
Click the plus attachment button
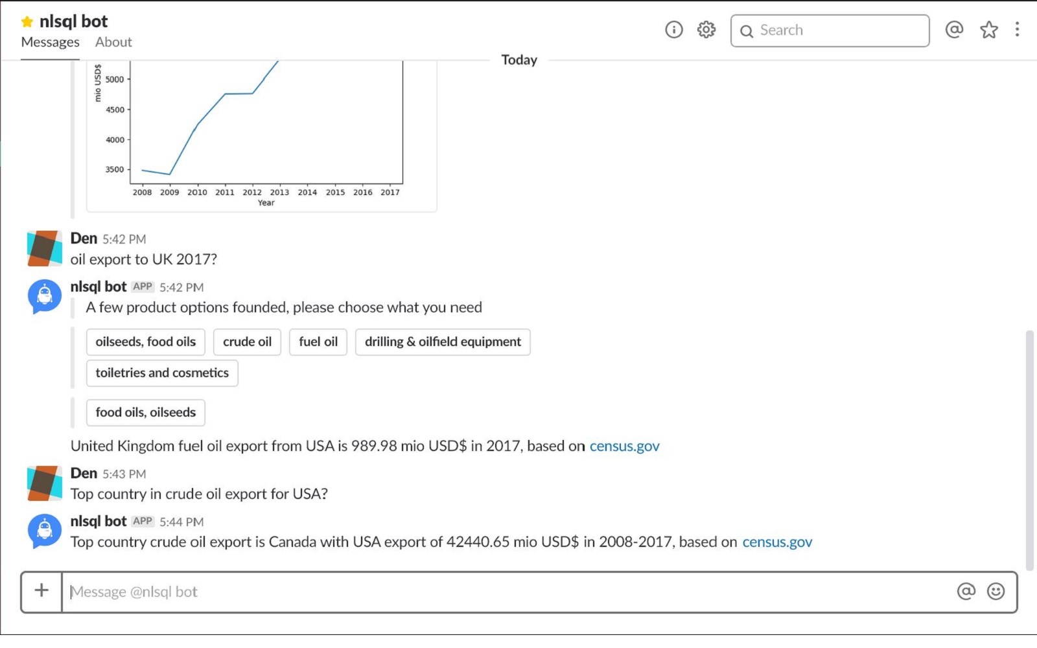coord(41,591)
